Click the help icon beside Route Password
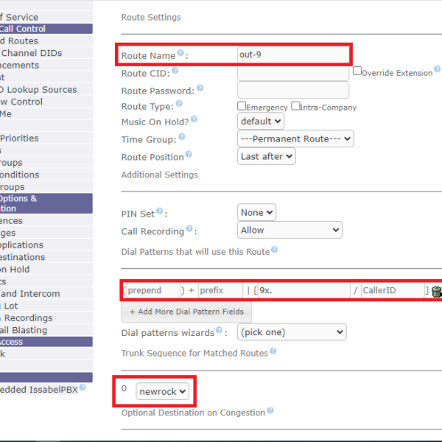Viewport: 442px width, 442px height. pos(200,89)
